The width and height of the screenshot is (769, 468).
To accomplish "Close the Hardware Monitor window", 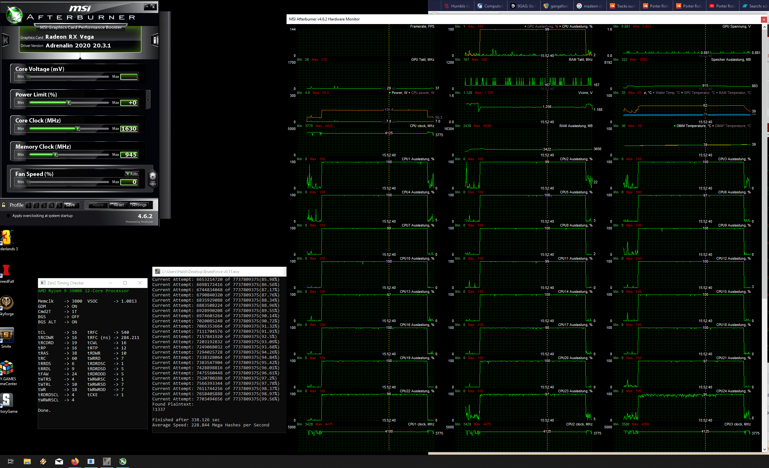I will (x=764, y=19).
